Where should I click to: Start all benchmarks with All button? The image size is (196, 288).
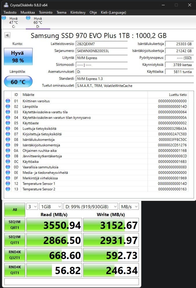point(15,209)
